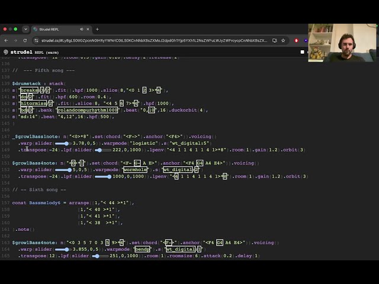
Task: Click highlighted 'hitormiss' on line 142
Action: 34,104
